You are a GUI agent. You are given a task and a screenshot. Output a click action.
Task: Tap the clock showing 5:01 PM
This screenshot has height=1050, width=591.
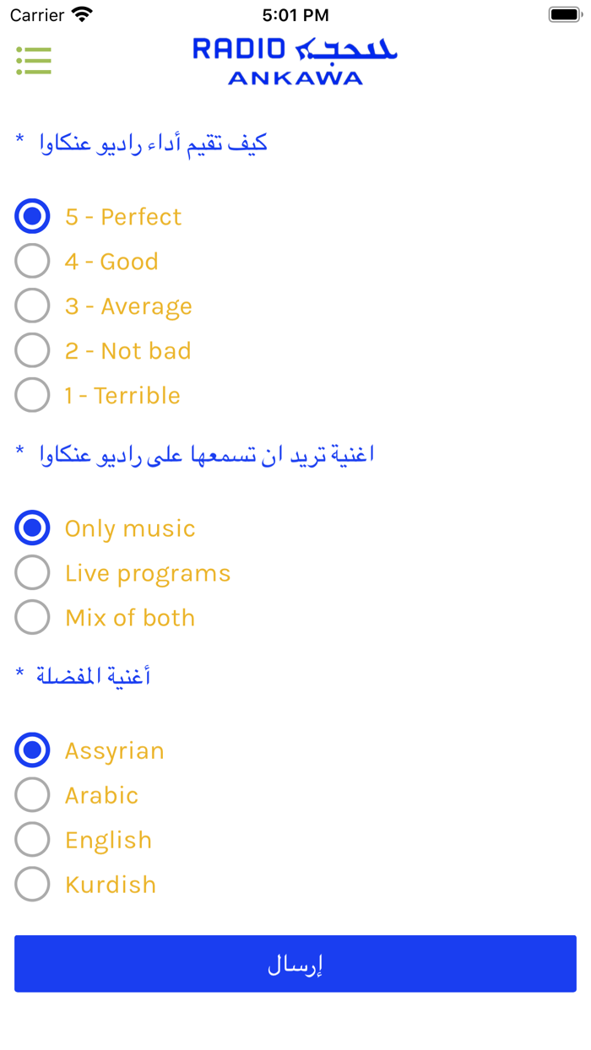pos(295,15)
